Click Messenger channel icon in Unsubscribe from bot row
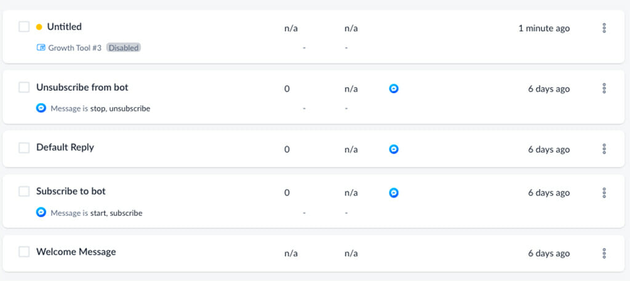Image resolution: width=630 pixels, height=281 pixels. (x=394, y=88)
